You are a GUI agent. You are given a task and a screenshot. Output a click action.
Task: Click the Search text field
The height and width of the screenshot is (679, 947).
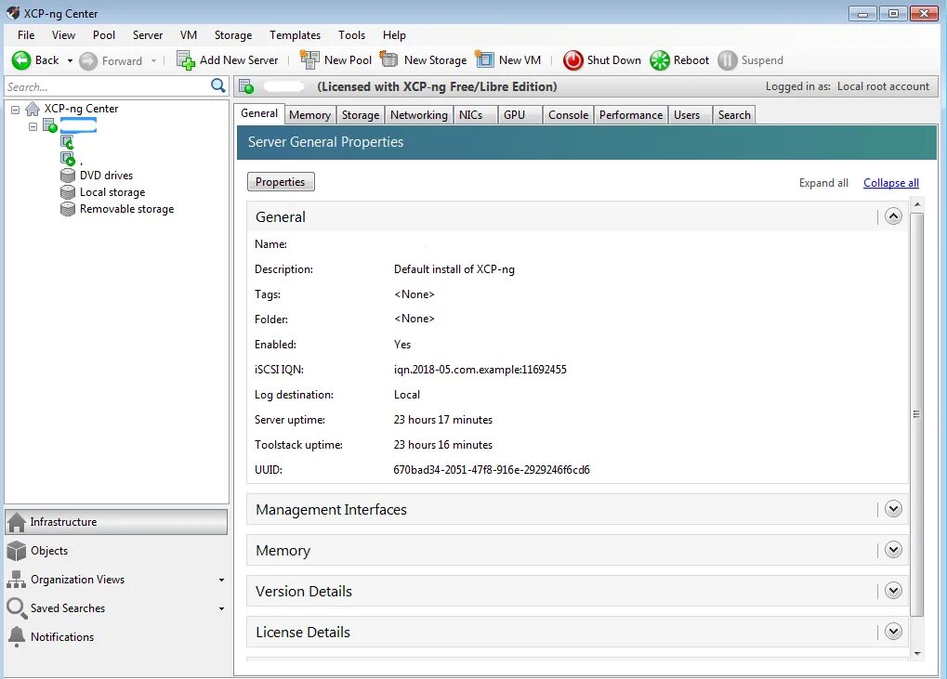pyautogui.click(x=108, y=86)
